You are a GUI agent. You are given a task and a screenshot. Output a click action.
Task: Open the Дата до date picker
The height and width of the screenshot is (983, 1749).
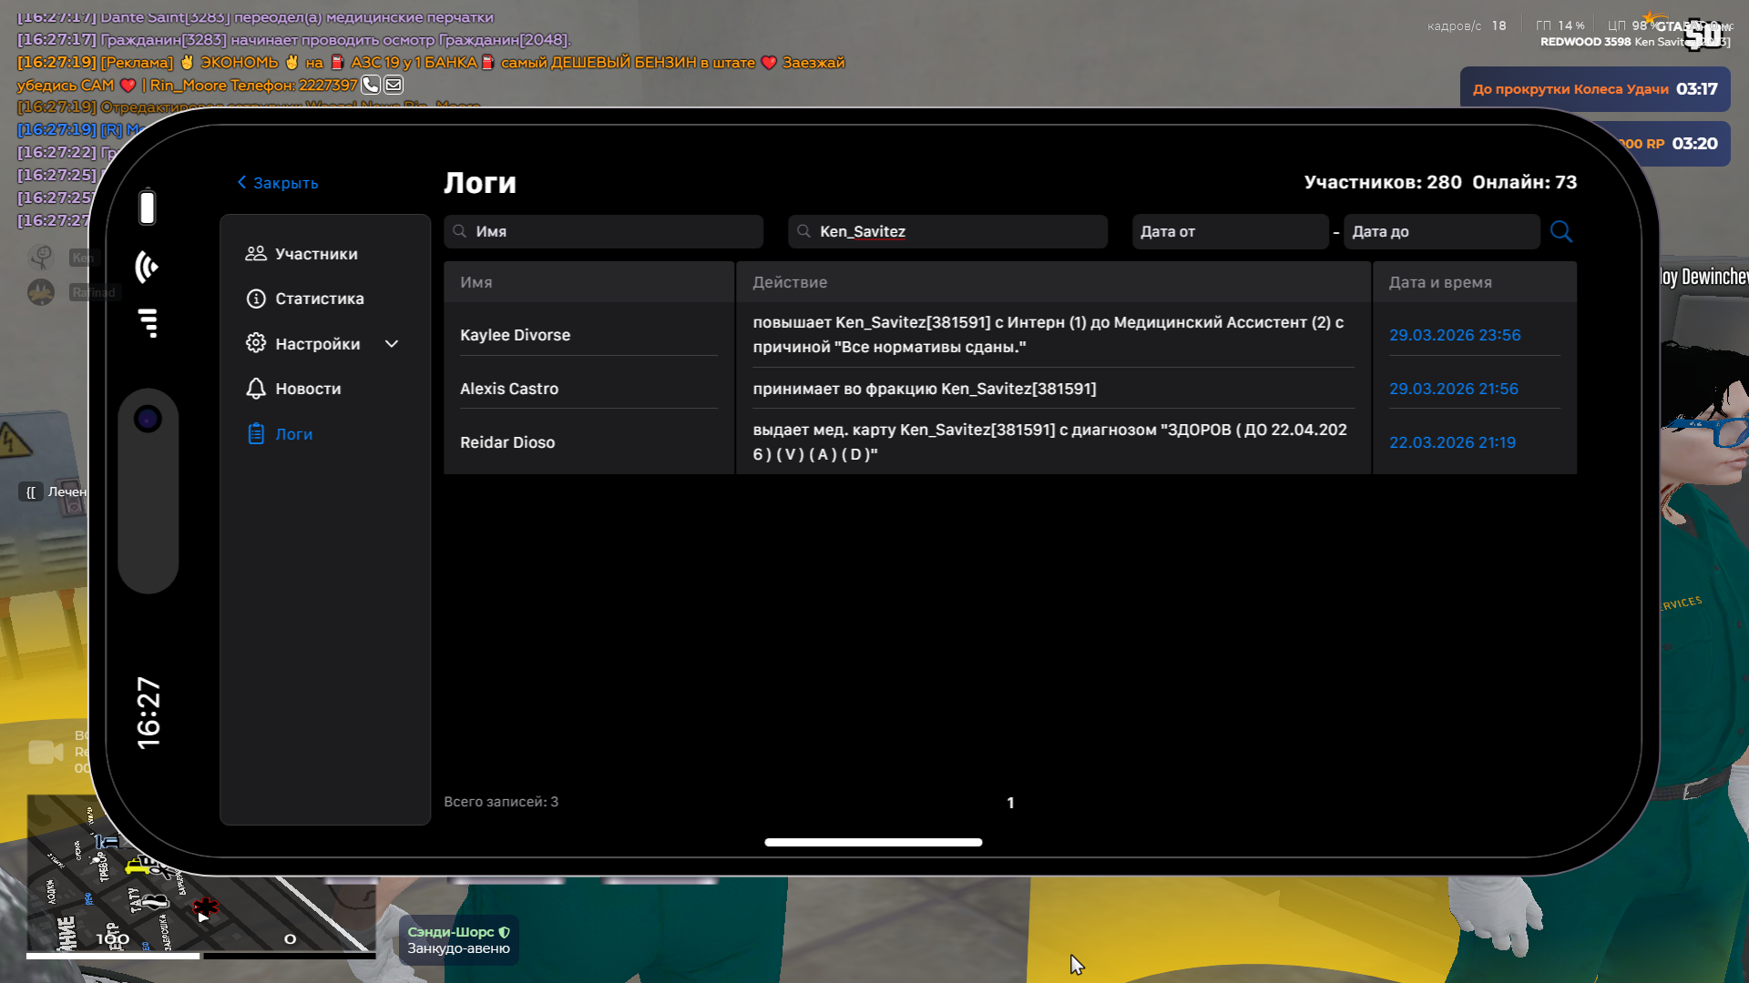[x=1441, y=231]
